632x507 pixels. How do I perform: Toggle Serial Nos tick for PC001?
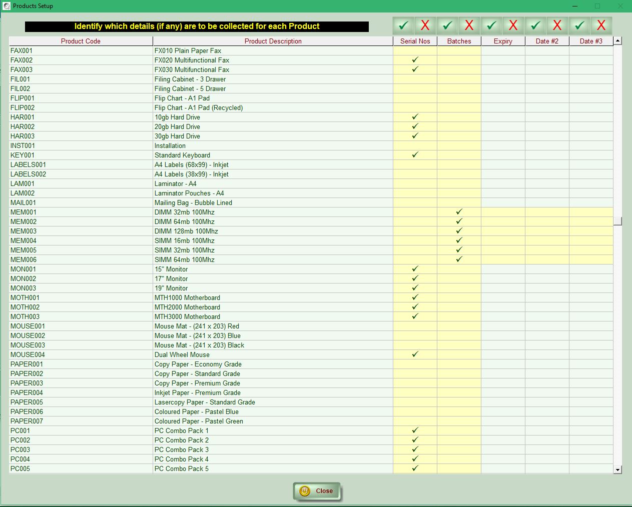pos(415,430)
